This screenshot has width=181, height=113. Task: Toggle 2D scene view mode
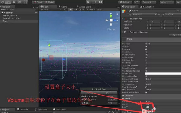point(65,9)
